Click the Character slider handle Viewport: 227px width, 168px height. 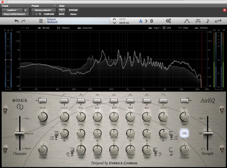tap(20, 133)
